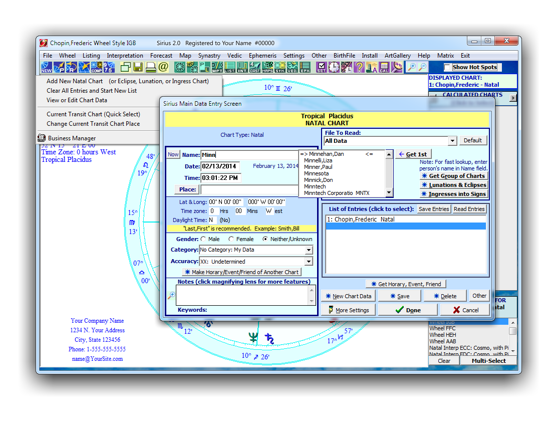Image resolution: width=557 pixels, height=429 pixels.
Task: Click the magnifying lens beside the Notes box
Action: [x=171, y=295]
